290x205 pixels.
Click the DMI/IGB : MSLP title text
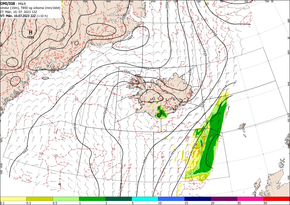[13, 3]
